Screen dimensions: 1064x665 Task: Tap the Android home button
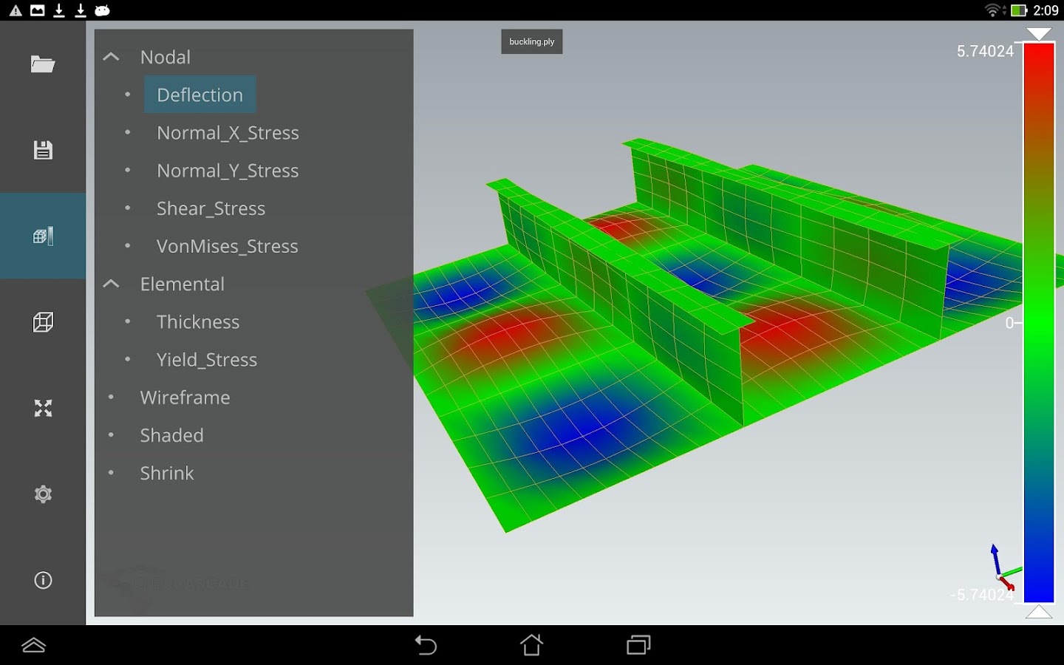coord(531,645)
